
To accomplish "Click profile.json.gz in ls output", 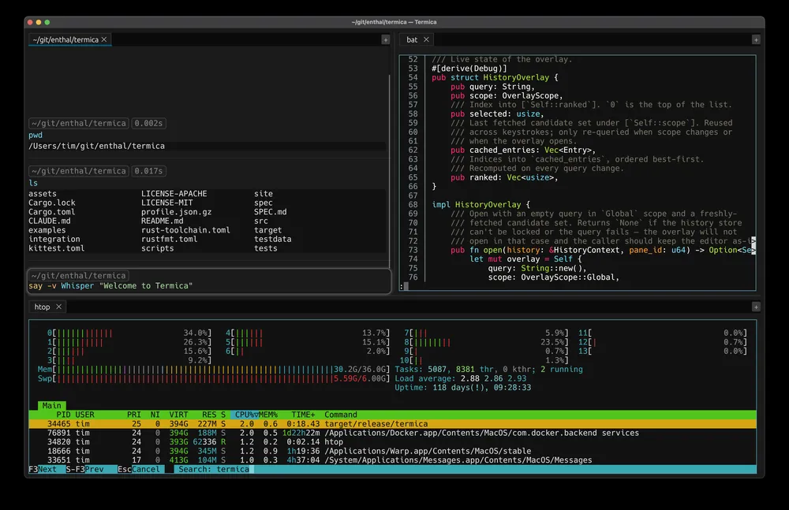I will (x=176, y=212).
